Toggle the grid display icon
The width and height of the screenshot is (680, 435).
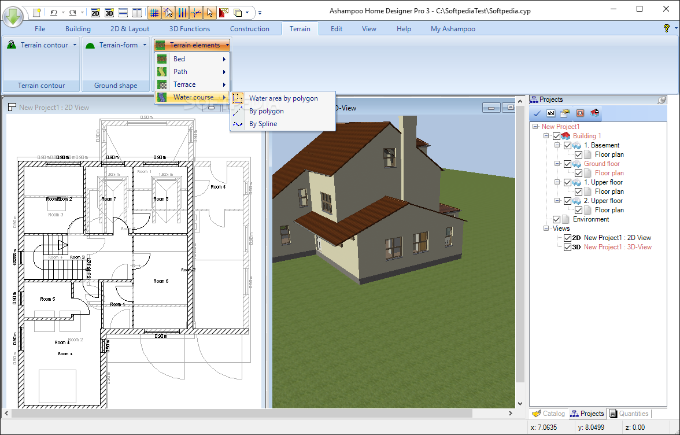(154, 13)
